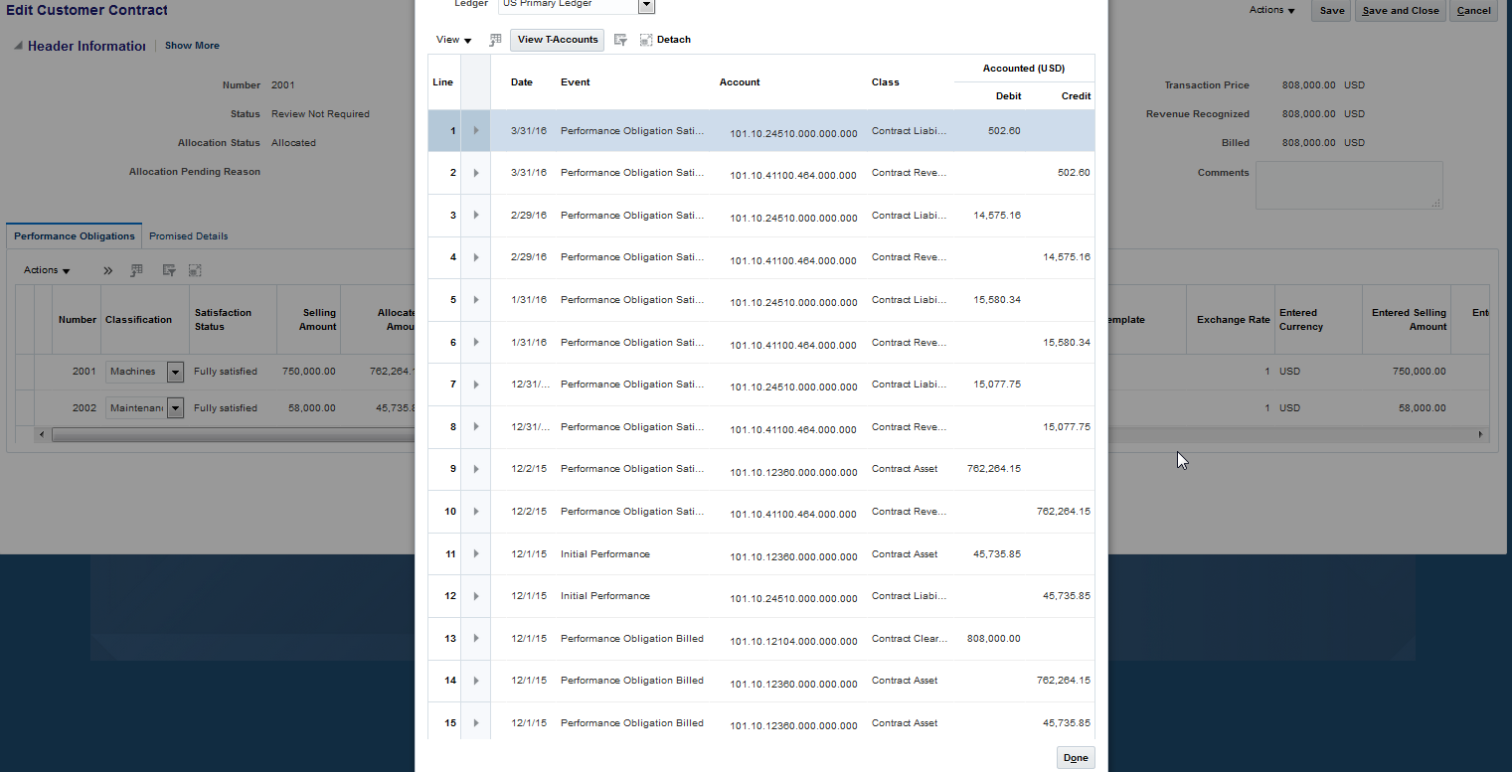The width and height of the screenshot is (1512, 772).
Task: Open the View menu in the dialog
Action: [453, 40]
